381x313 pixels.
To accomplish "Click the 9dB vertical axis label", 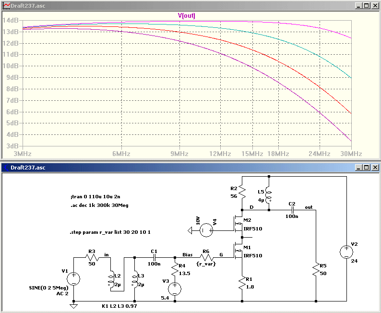I will pyautogui.click(x=12, y=77).
